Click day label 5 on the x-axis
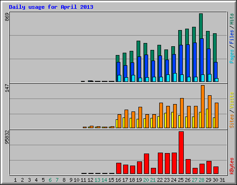The width and height of the screenshot is (237, 185). (43, 180)
